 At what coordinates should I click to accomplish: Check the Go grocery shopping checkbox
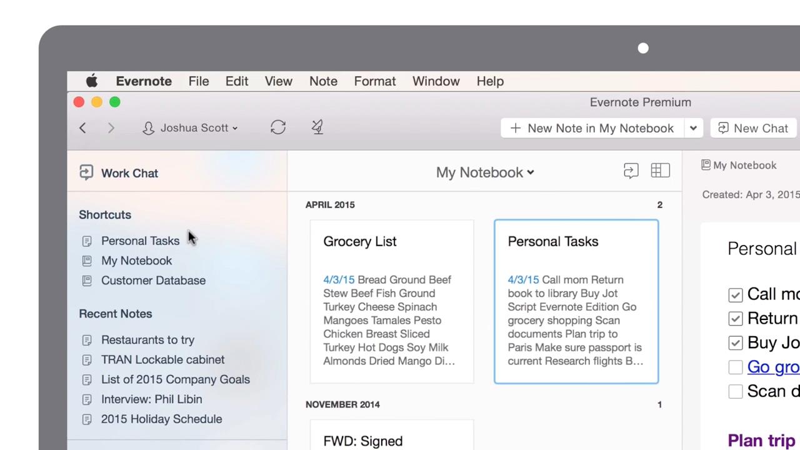(736, 367)
